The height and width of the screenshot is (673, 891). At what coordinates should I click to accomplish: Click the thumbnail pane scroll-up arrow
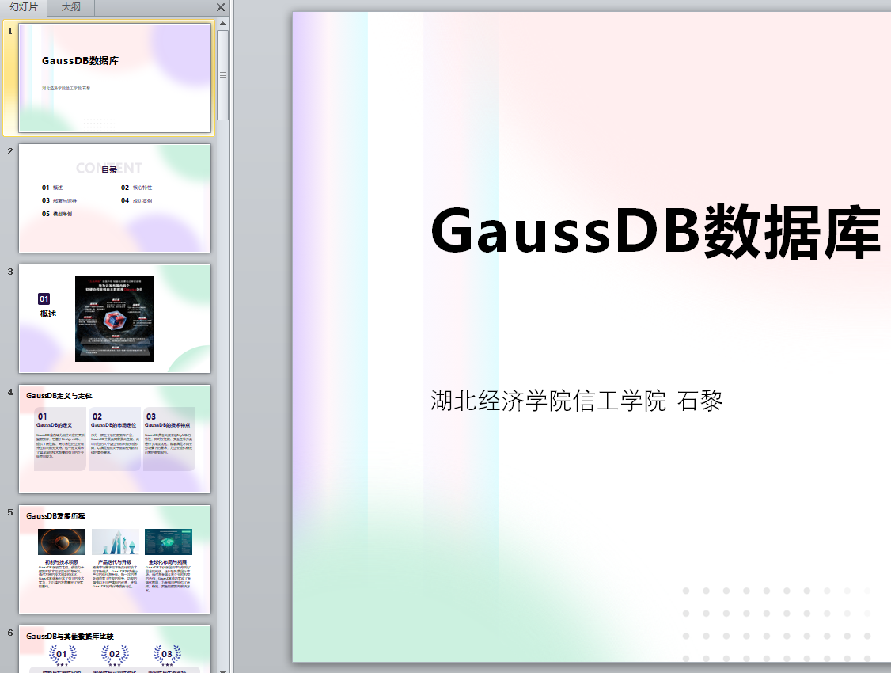223,24
